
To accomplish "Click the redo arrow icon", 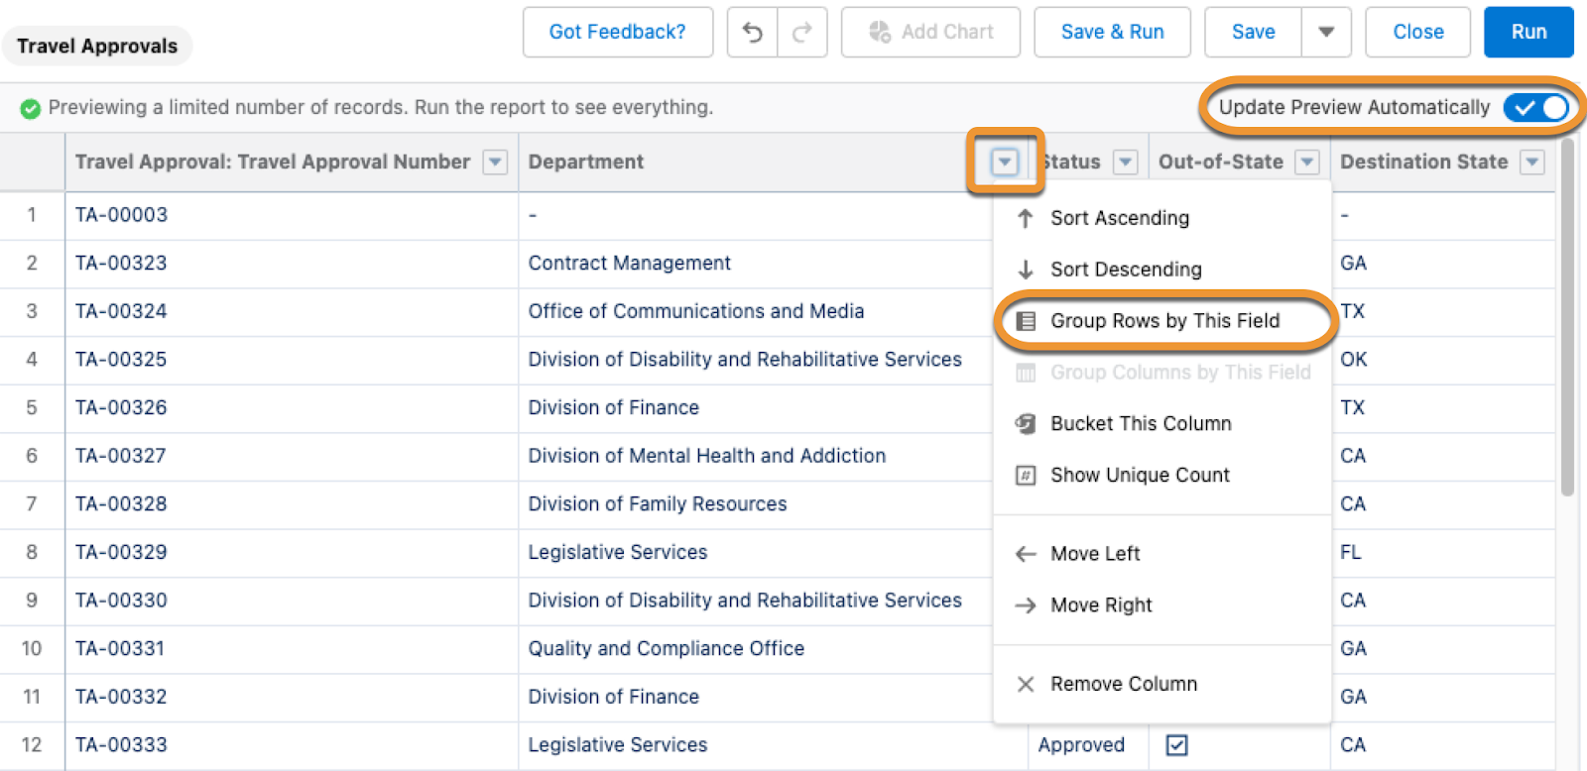I will 802,33.
